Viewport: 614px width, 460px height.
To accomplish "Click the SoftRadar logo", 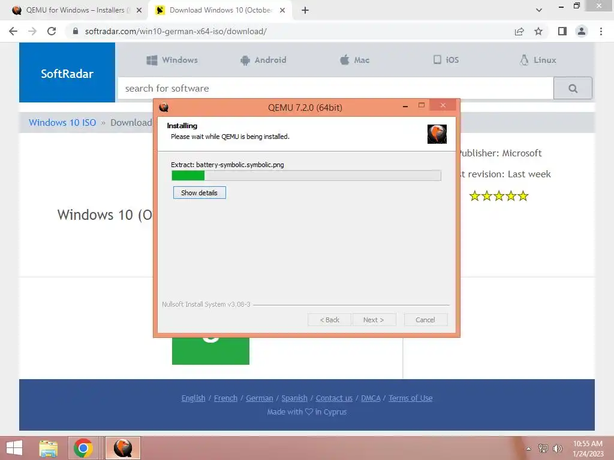I will click(67, 72).
